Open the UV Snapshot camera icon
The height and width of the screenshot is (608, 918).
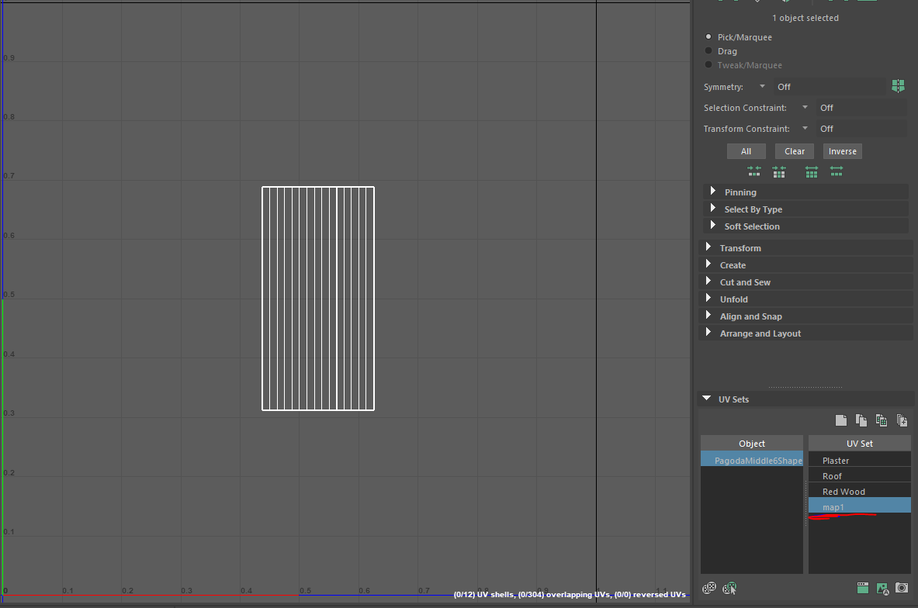[x=901, y=588]
